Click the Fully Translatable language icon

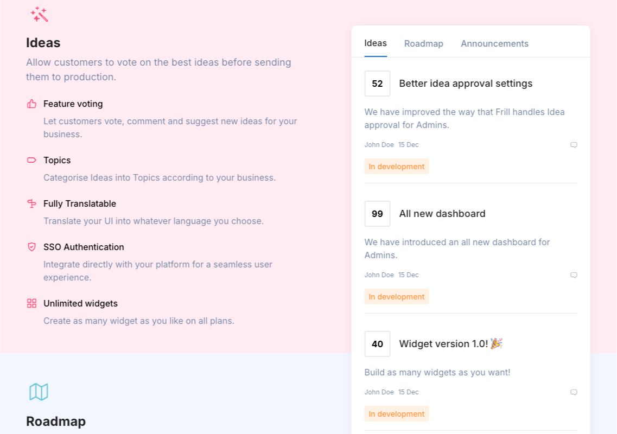coord(31,203)
